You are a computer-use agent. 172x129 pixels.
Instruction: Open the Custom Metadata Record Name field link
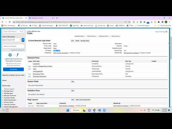coord(42,66)
